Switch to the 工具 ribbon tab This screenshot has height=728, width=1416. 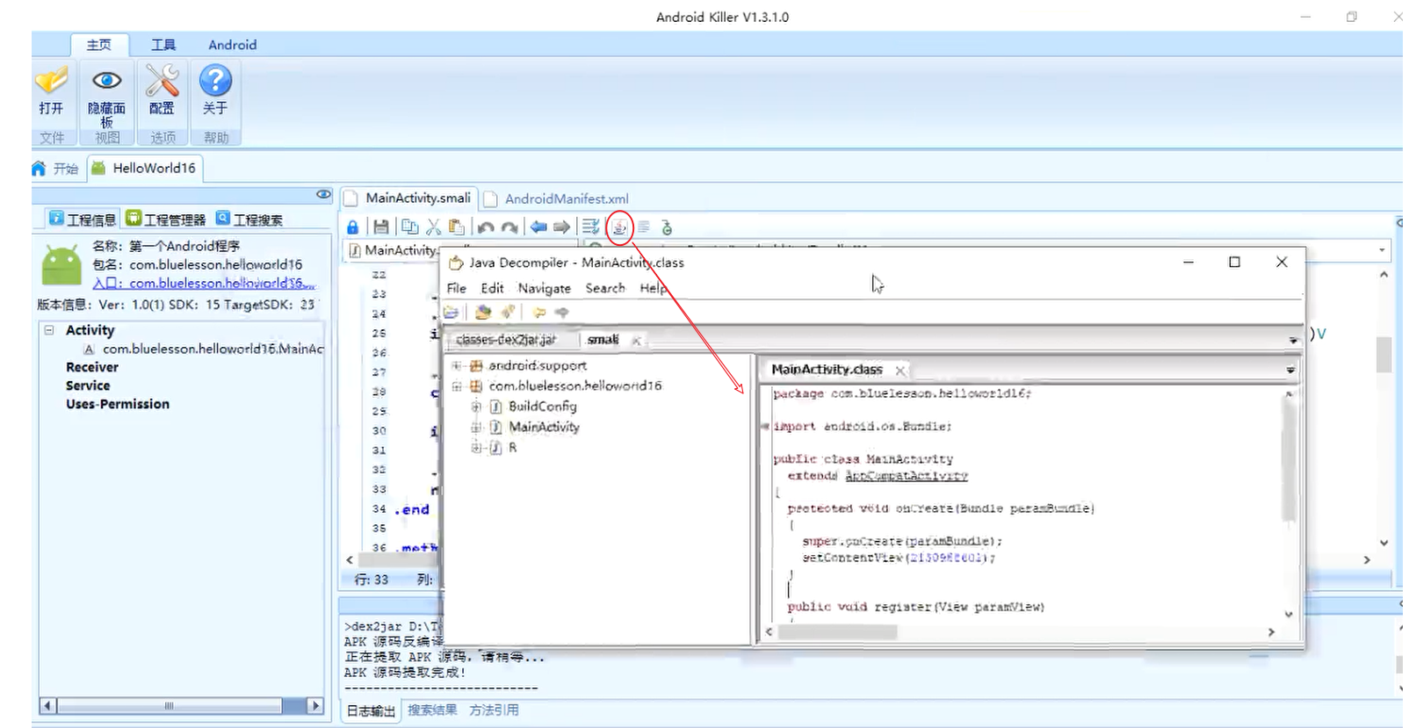(163, 45)
